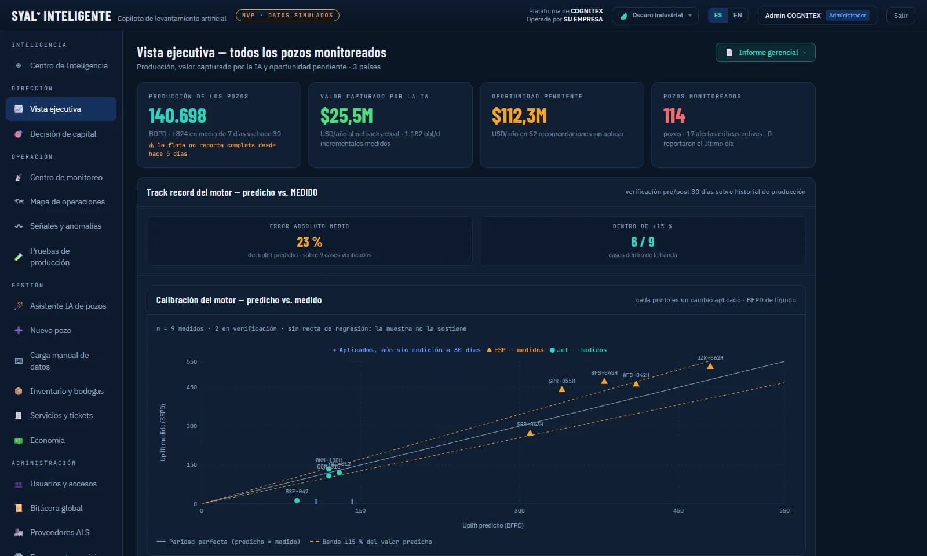Image resolution: width=927 pixels, height=556 pixels.
Task: Click the SYAL INTELIGENTE logo
Action: 61,16
